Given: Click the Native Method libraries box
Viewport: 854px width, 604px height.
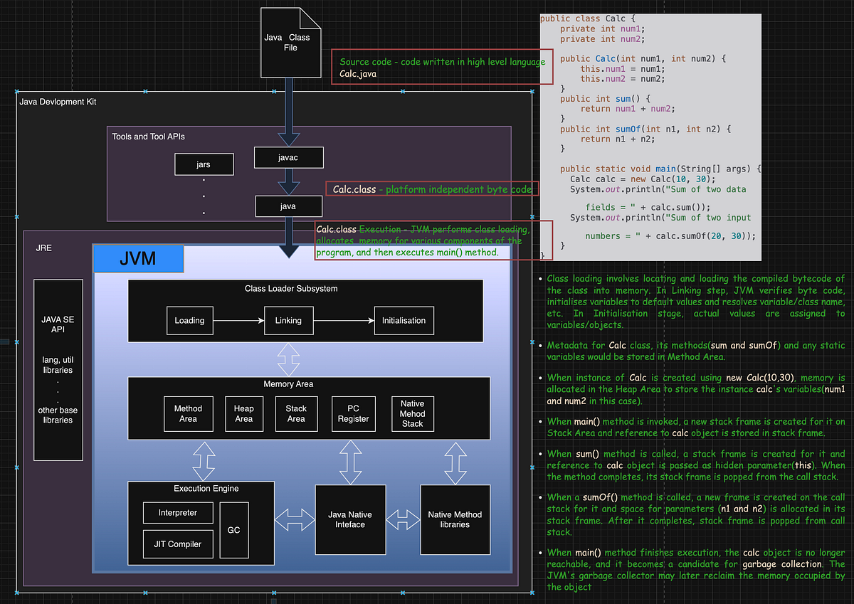Looking at the screenshot, I should tap(455, 519).
